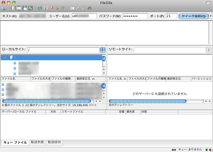Click the local tree vertical scrollbar thumb
This screenshot has width=213, height=152.
coord(104,59)
